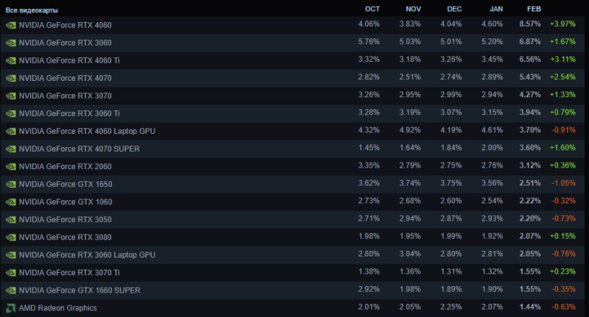The height and width of the screenshot is (317, 589).
Task: Click the NVIDIA icon for RTX 3080
Action: click(x=10, y=237)
